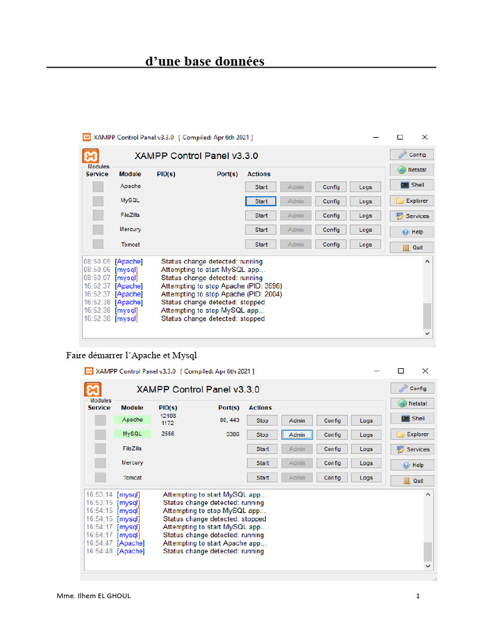Toggle Mercury service box in top panel
The image size is (477, 636).
point(98,230)
